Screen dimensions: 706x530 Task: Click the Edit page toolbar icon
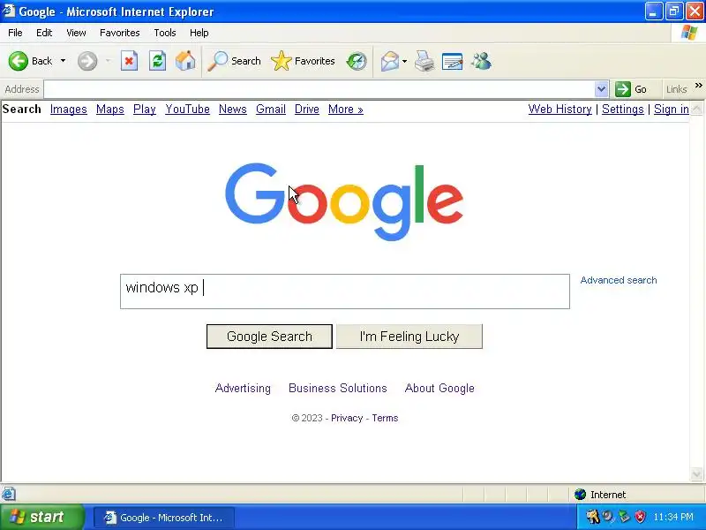(453, 61)
